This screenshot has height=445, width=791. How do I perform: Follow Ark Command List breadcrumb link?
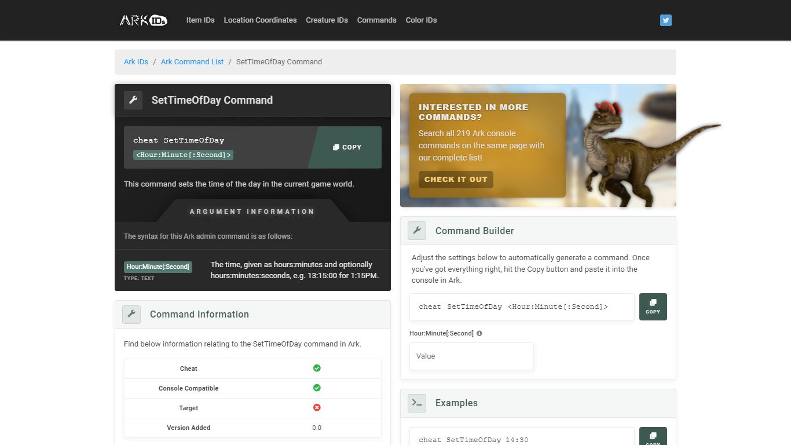click(x=192, y=62)
